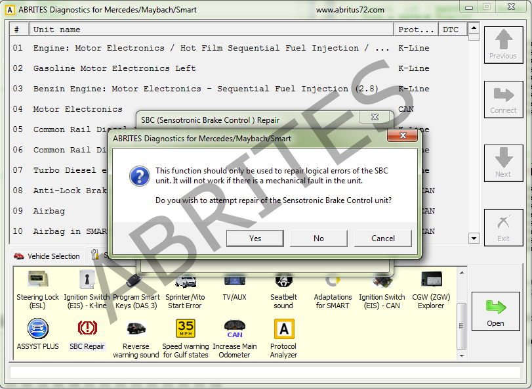Viewport: 532px width, 389px height.
Task: Select row 09 Airbag
Action: 58,211
